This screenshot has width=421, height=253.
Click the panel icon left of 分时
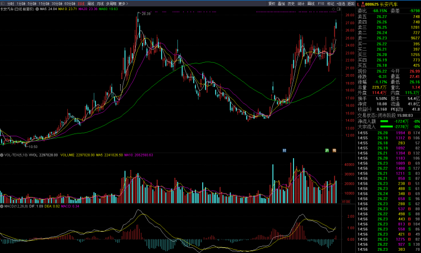pos(3,3)
